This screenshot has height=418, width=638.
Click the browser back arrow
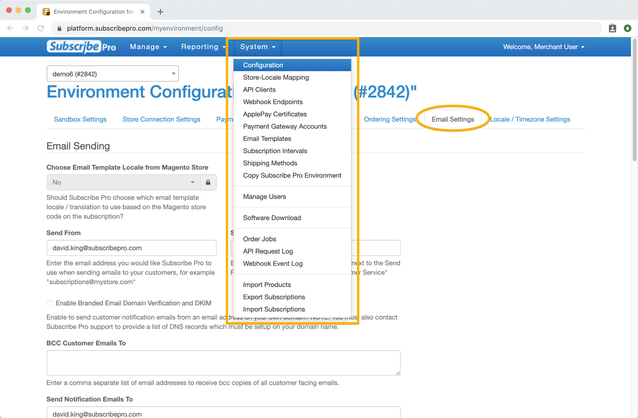click(x=10, y=28)
